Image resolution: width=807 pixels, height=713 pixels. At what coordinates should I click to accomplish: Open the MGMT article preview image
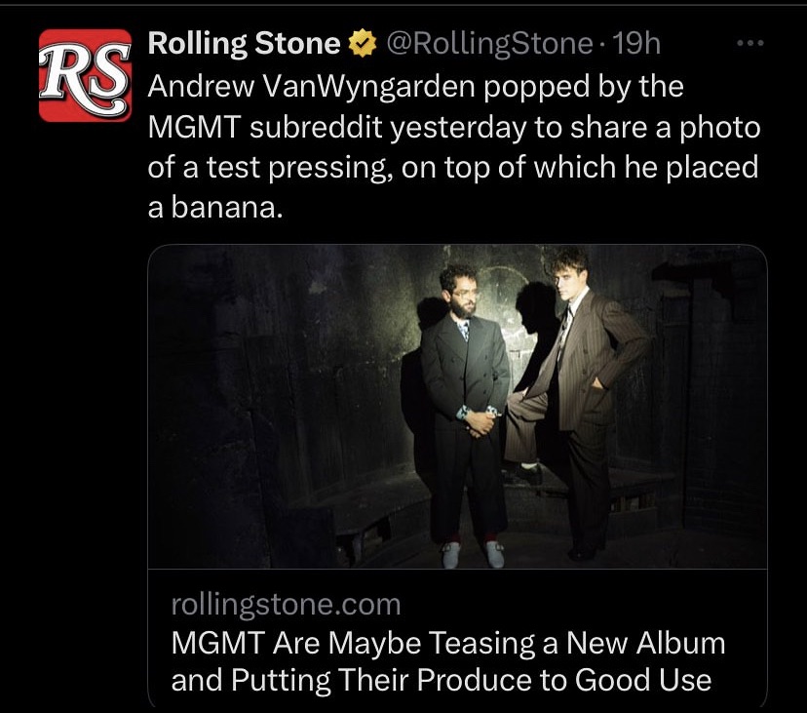457,406
